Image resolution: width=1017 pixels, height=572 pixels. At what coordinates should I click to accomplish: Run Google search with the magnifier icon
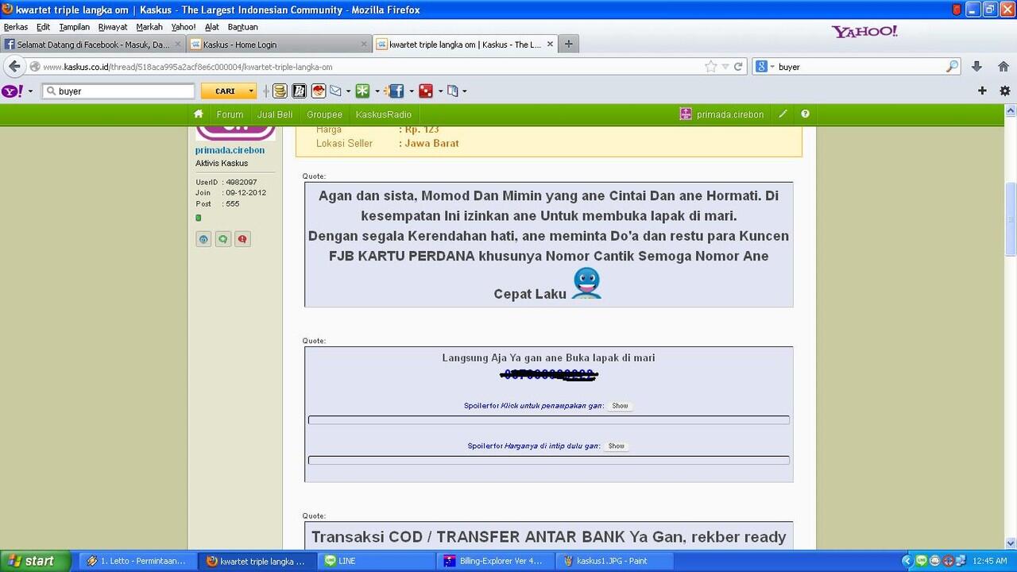click(x=952, y=67)
